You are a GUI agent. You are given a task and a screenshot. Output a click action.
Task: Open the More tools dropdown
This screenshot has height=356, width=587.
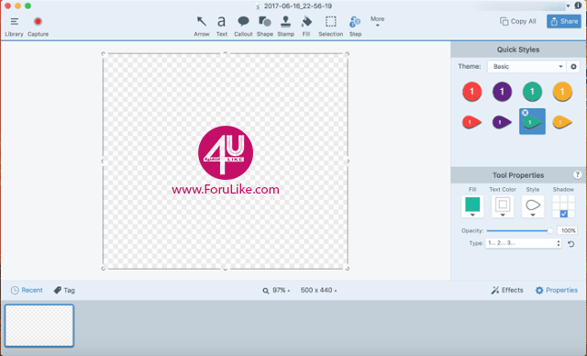[377, 21]
